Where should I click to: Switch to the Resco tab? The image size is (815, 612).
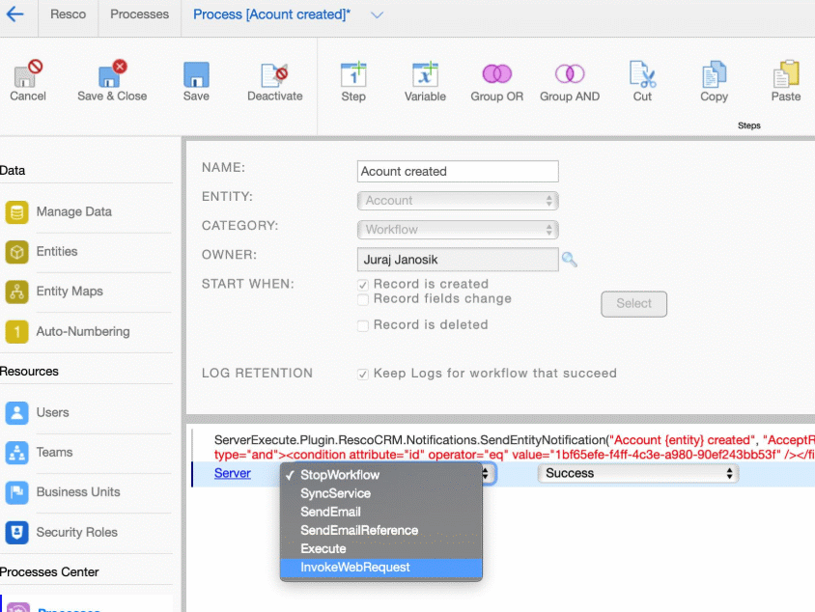[x=69, y=14]
